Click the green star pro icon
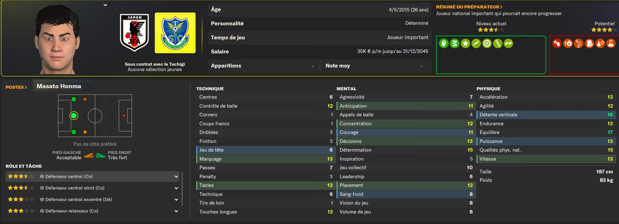Image resolution: width=619 pixels, height=224 pixels. (465, 43)
